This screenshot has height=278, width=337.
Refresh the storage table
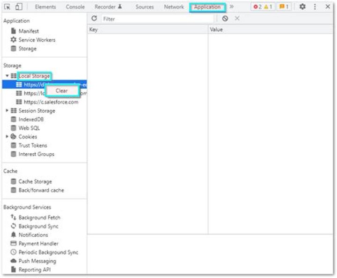coord(94,18)
